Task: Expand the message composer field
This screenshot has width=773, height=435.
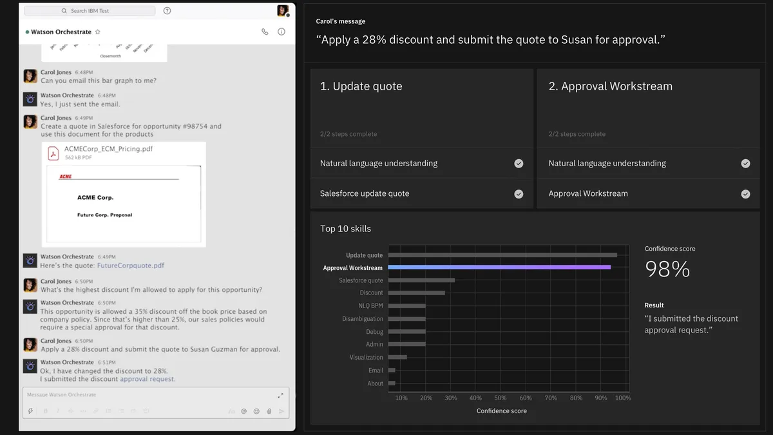Action: pos(280,395)
